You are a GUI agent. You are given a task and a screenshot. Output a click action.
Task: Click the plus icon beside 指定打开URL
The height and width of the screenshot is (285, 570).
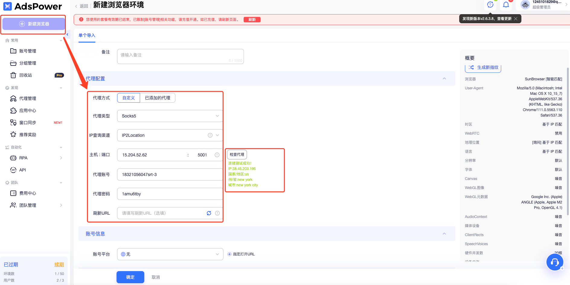(x=229, y=254)
